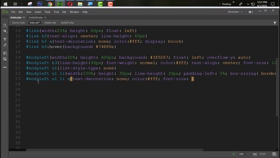
Task: Click the clock showing 12:31 PM
Action: tap(262, 2)
